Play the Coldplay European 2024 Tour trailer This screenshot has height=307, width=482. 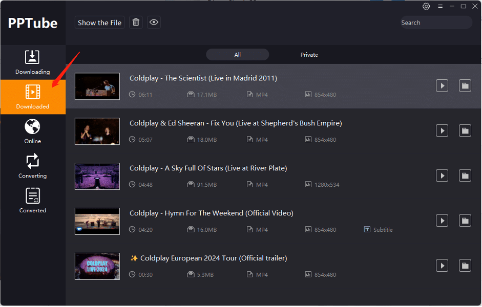[x=442, y=265]
